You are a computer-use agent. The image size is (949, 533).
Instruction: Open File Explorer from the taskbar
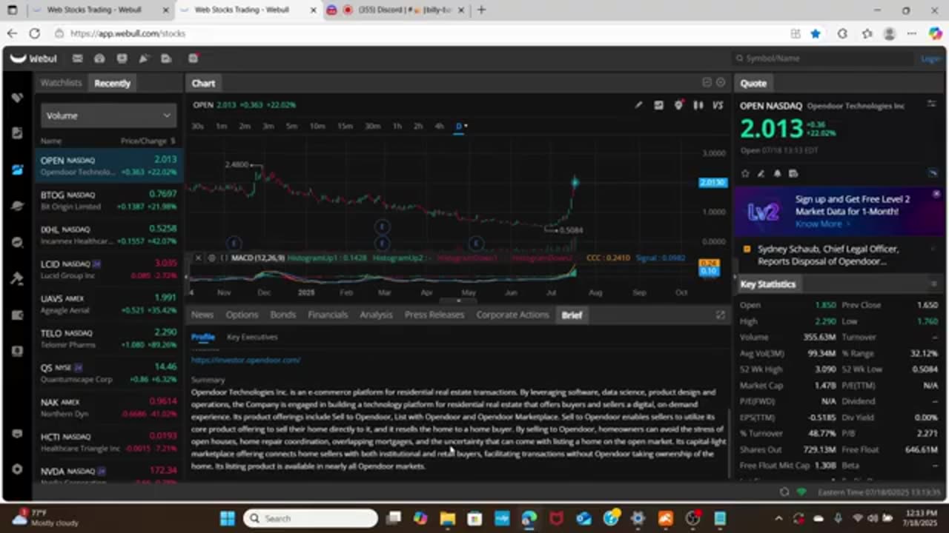(448, 518)
